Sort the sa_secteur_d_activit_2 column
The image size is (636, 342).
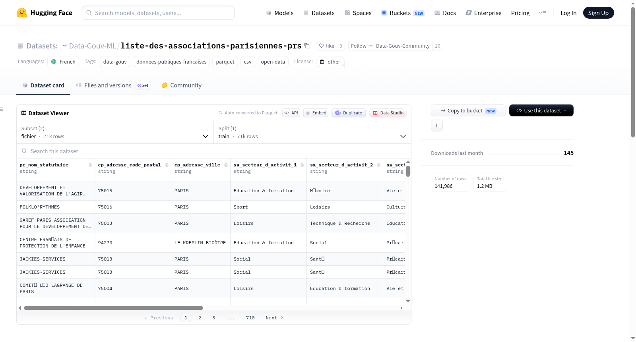coord(378,165)
